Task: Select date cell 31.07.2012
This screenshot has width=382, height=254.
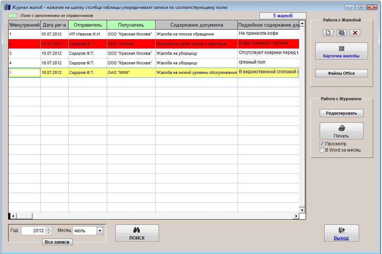Action: [x=54, y=44]
